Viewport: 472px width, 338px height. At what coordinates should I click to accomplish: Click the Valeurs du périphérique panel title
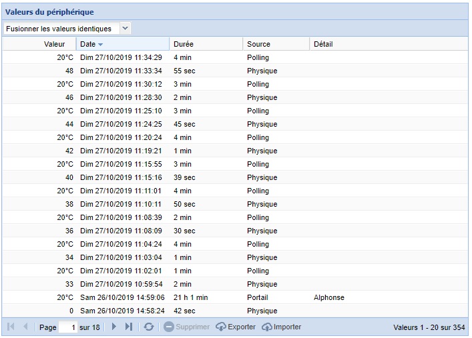click(49, 12)
